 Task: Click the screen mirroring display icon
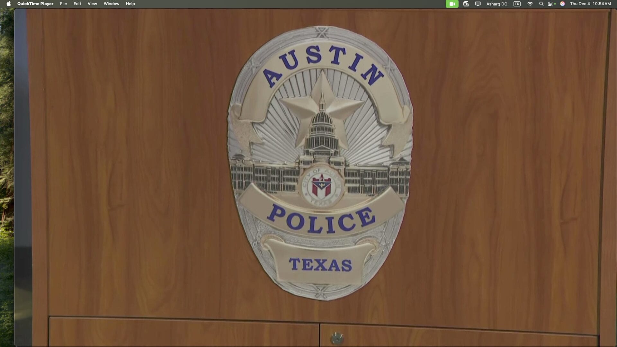pyautogui.click(x=478, y=4)
